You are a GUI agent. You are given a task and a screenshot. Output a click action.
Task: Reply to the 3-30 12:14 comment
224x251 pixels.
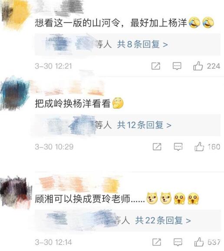[178, 242]
